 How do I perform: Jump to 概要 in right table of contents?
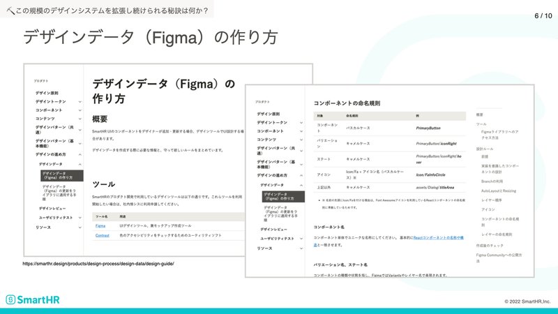coord(480,114)
